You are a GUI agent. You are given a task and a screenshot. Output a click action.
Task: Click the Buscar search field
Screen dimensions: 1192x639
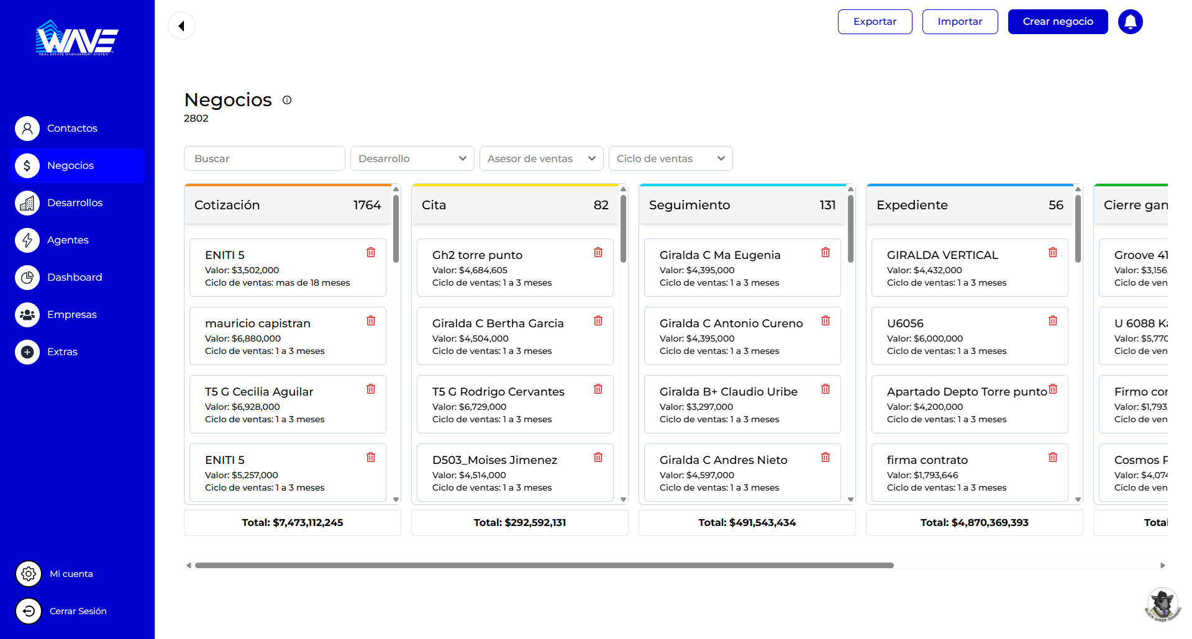pyautogui.click(x=265, y=158)
